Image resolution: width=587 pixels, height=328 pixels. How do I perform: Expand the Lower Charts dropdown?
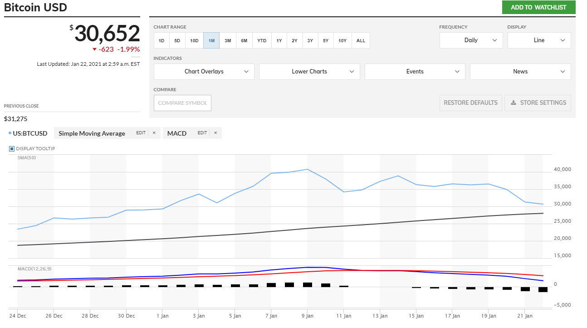(x=309, y=72)
